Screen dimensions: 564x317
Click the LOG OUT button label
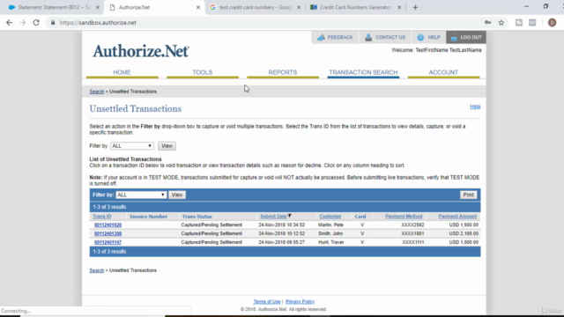(471, 37)
